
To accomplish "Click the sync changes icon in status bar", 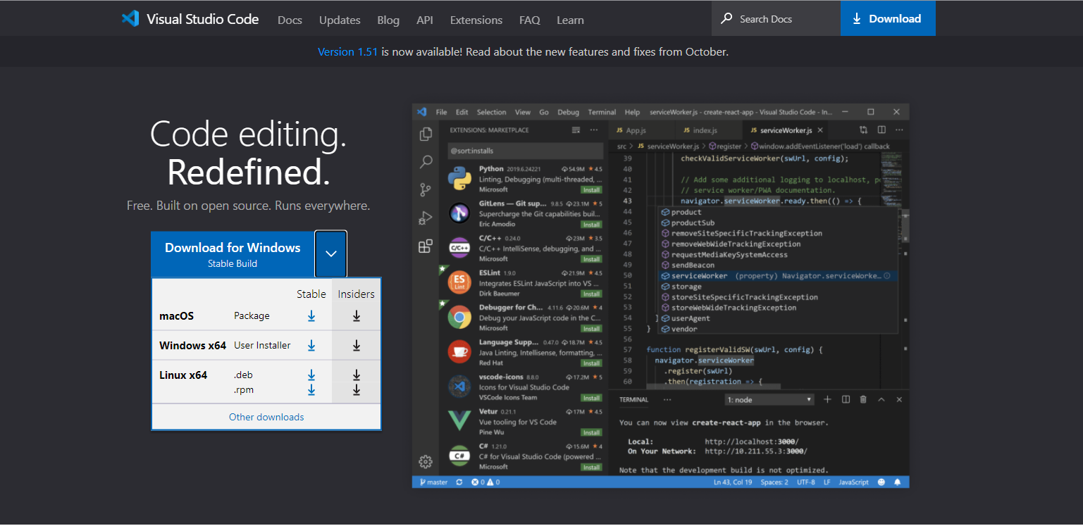I will pyautogui.click(x=459, y=482).
